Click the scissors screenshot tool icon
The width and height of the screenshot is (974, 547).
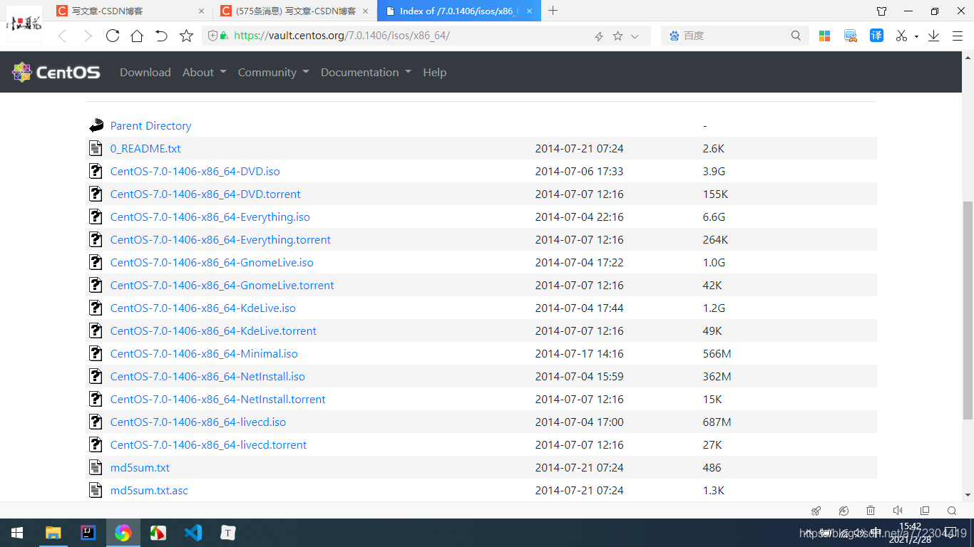click(x=902, y=36)
